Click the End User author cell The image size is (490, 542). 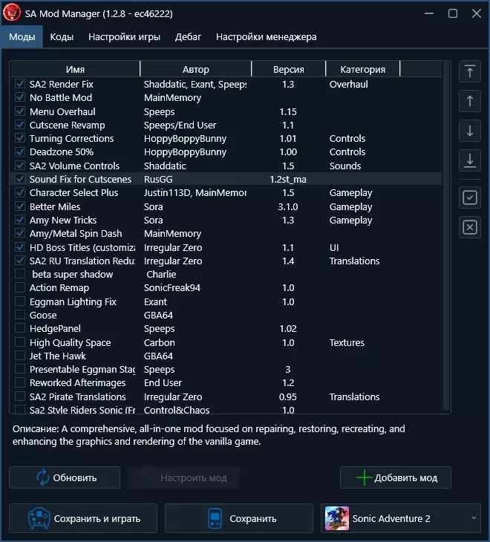(x=163, y=383)
